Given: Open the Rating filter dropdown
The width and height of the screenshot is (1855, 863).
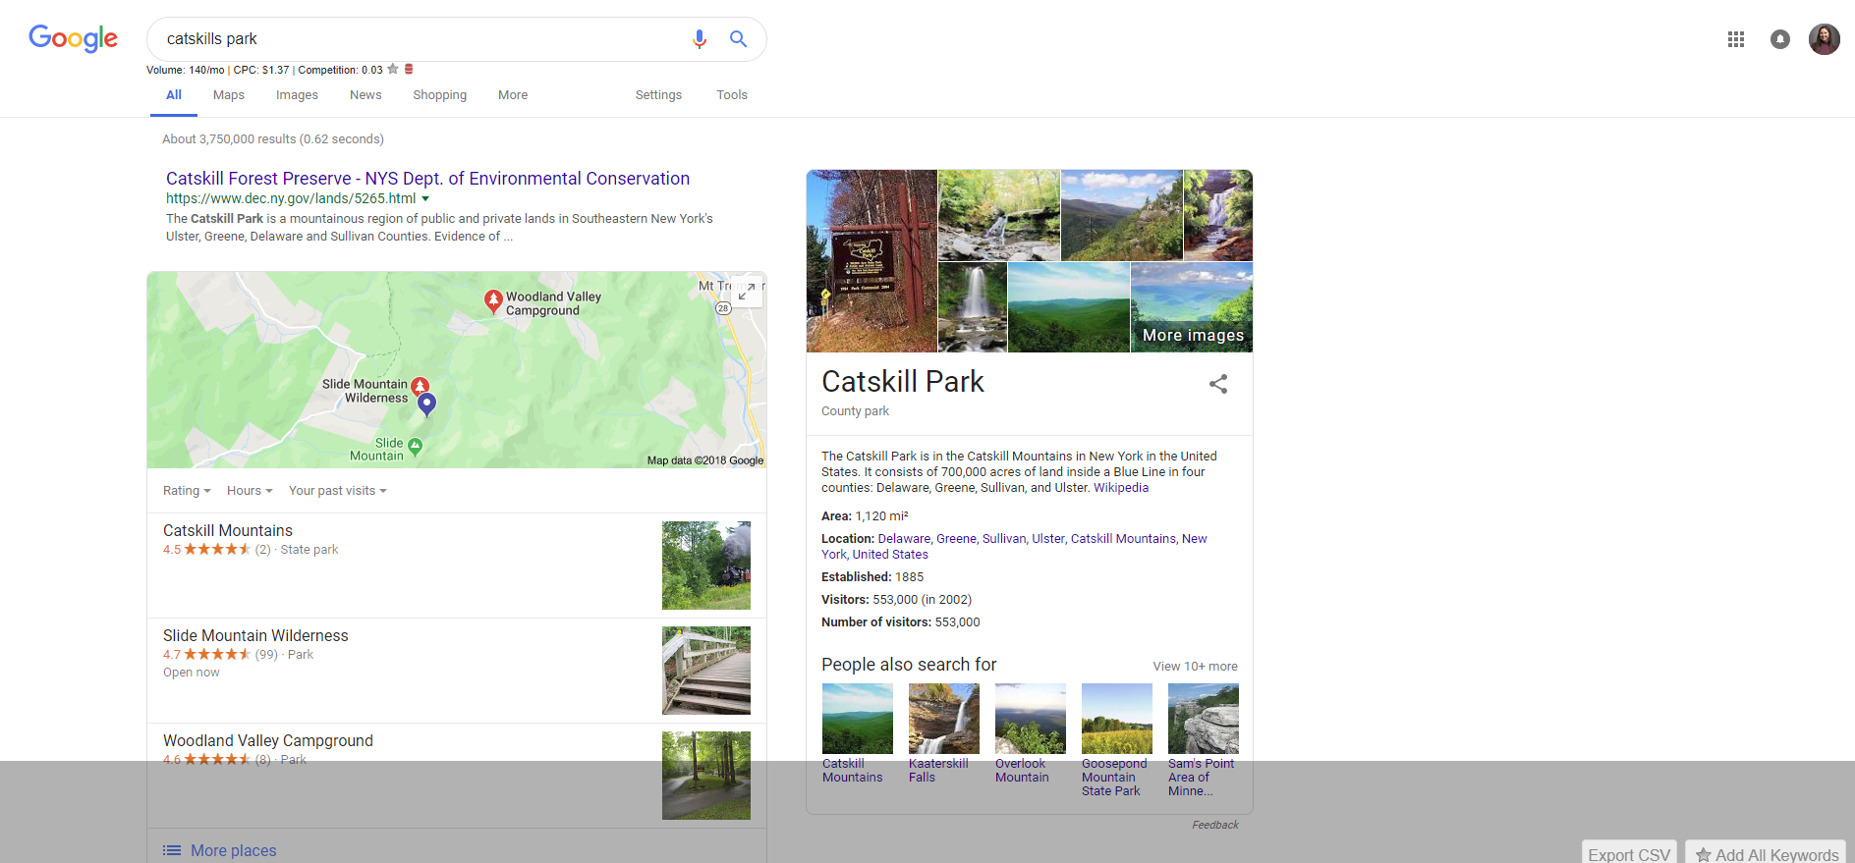Looking at the screenshot, I should tap(187, 491).
